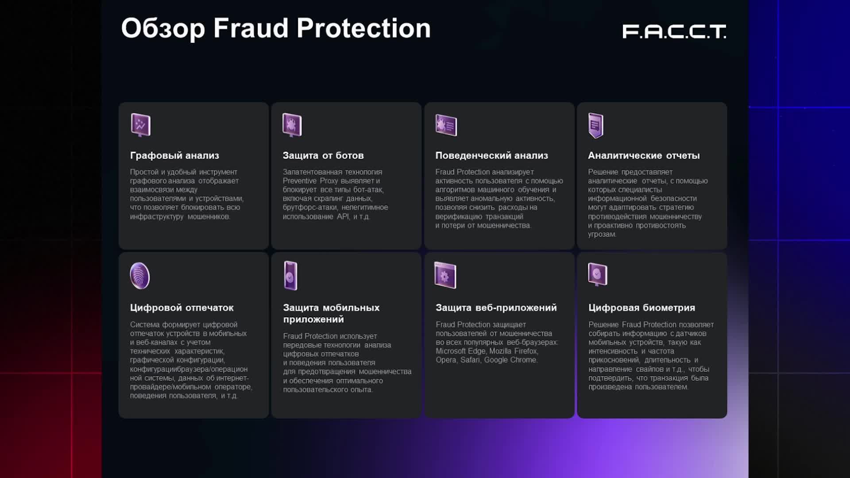Click the bot protection bug icon
The image size is (850, 478).
[292, 125]
